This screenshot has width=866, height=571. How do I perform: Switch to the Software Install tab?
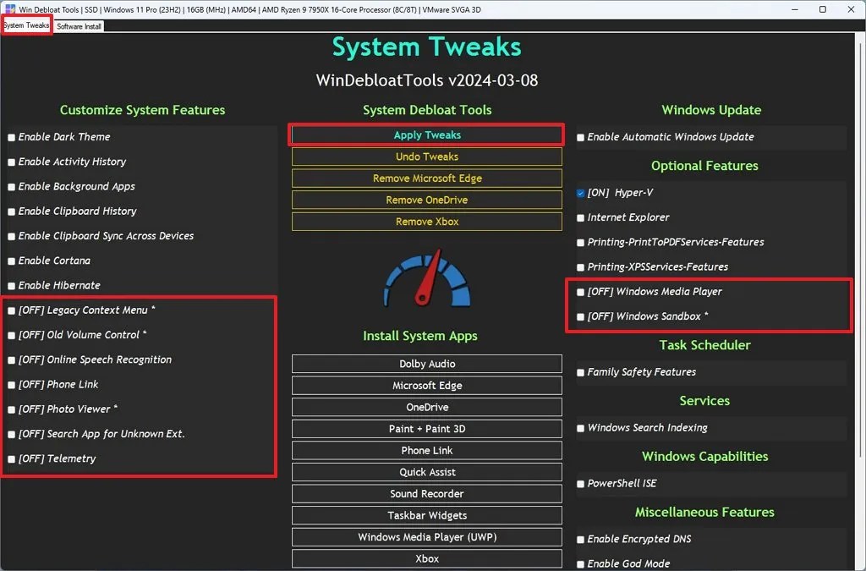point(79,25)
